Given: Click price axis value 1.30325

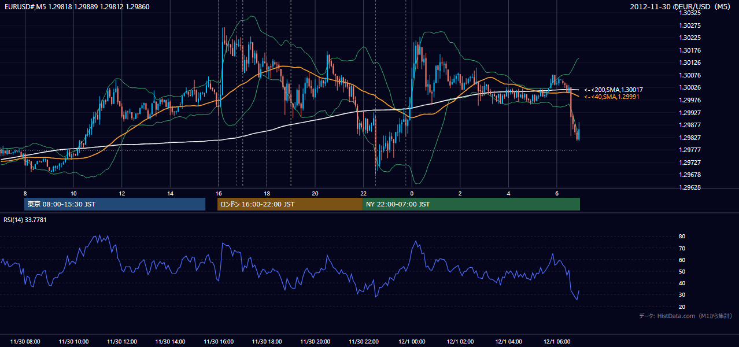Looking at the screenshot, I should point(690,13).
